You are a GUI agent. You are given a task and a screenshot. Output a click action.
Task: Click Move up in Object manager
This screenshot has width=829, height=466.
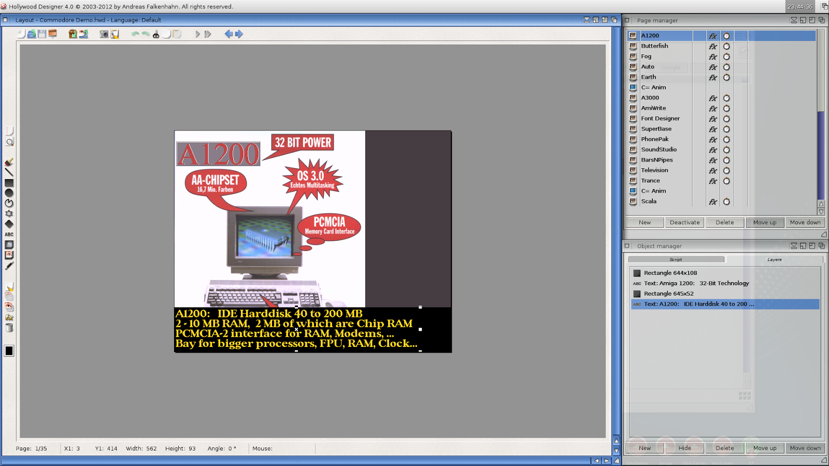tap(765, 448)
